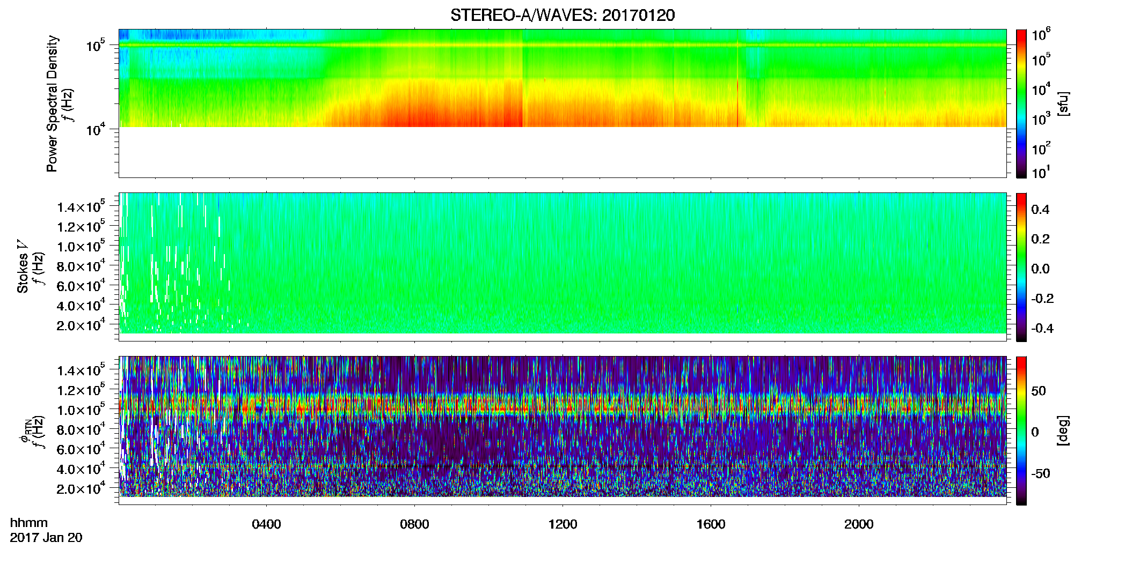Click the Stokes V axis label

(23, 266)
